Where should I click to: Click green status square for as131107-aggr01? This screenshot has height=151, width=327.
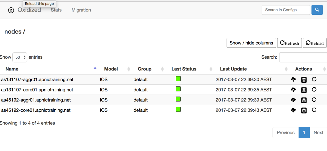point(178,79)
